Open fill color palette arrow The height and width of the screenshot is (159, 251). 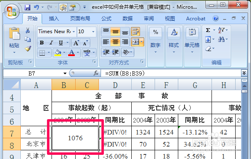(64, 53)
